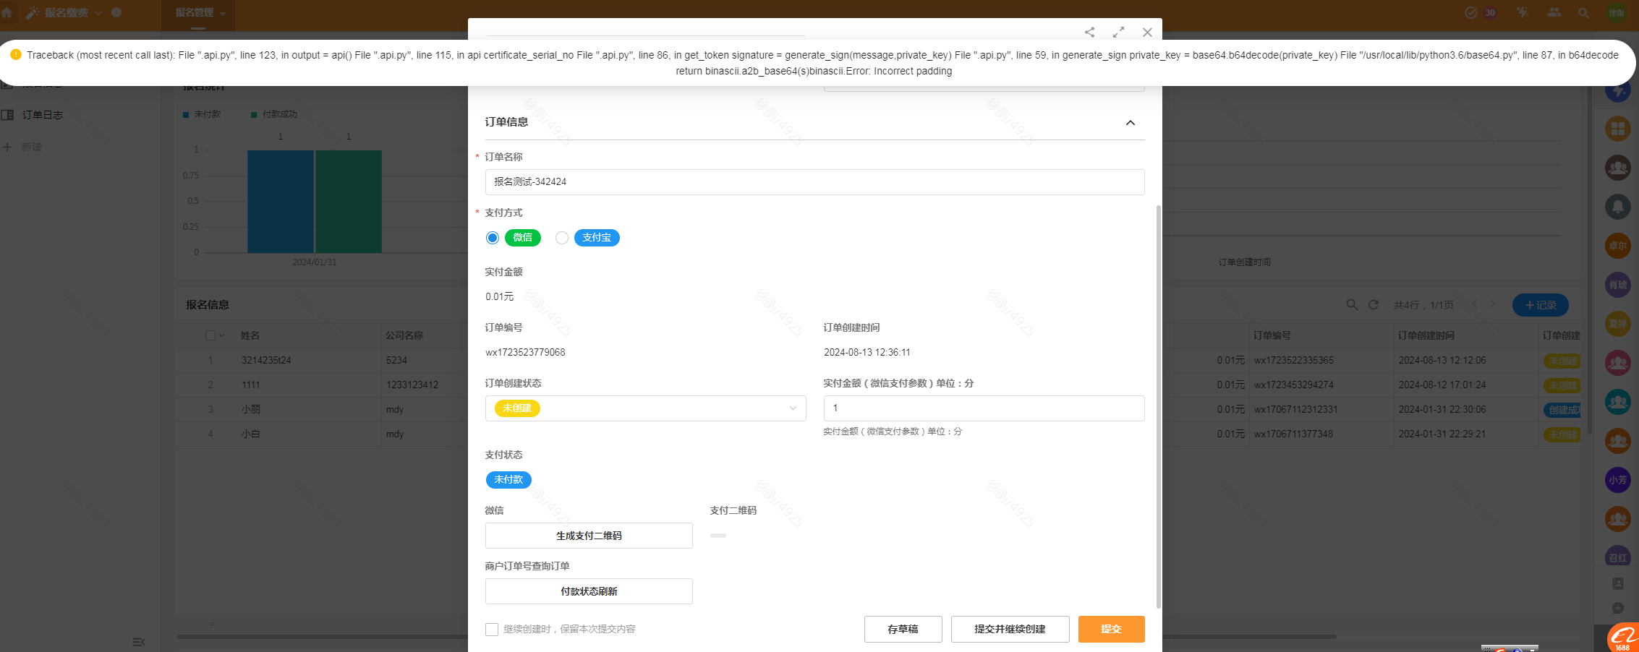Collapse the 订单信息 section
Screen dimensions: 1639x652
tap(1130, 123)
